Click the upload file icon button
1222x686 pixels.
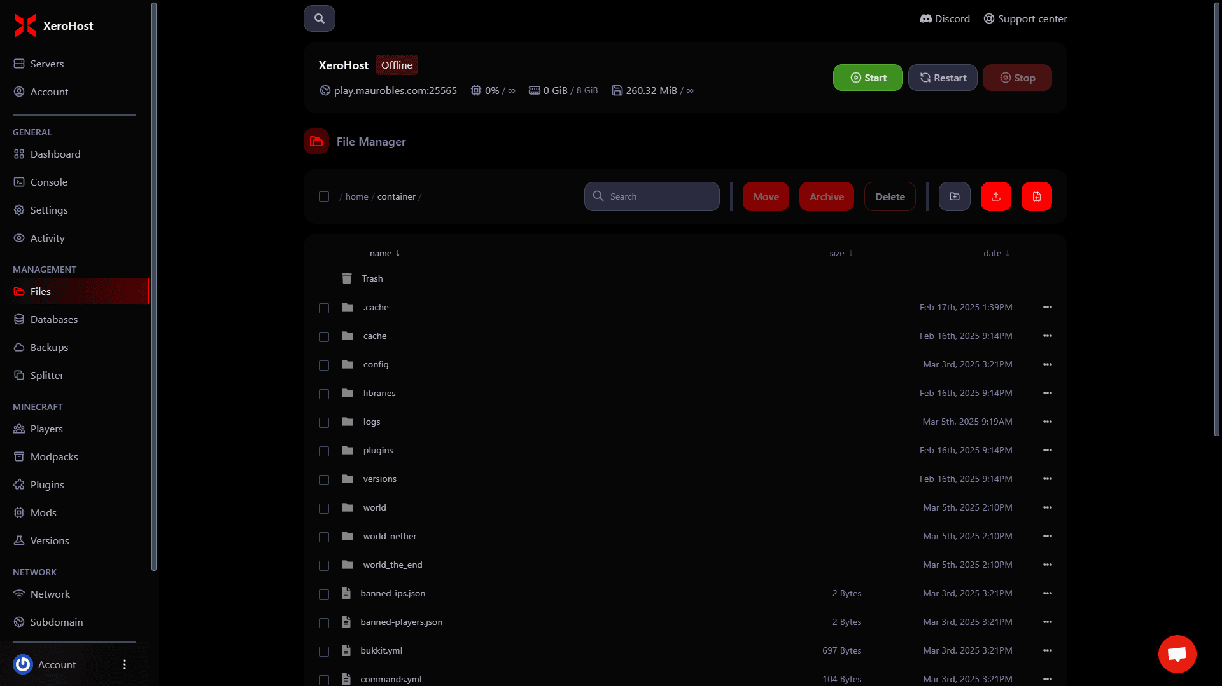point(996,196)
